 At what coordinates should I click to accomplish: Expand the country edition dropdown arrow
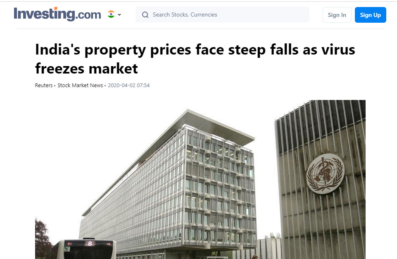pyautogui.click(x=119, y=15)
